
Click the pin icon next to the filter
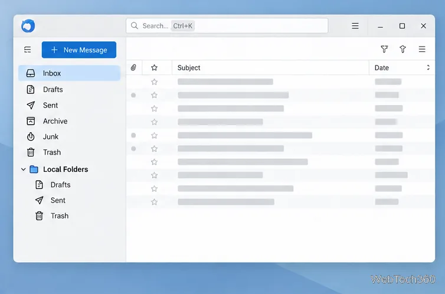pyautogui.click(x=403, y=49)
